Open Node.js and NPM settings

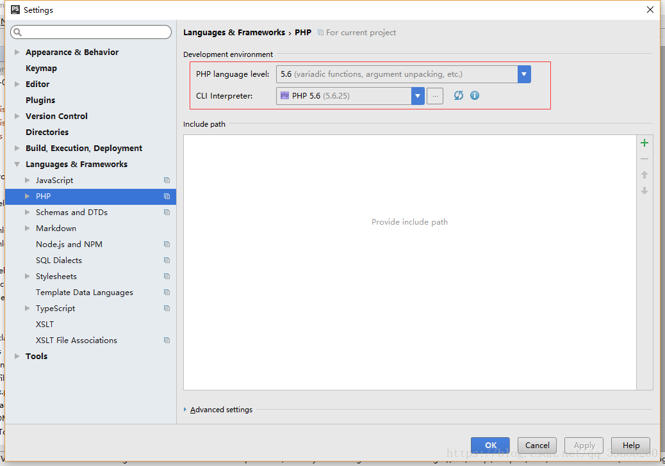coord(69,244)
